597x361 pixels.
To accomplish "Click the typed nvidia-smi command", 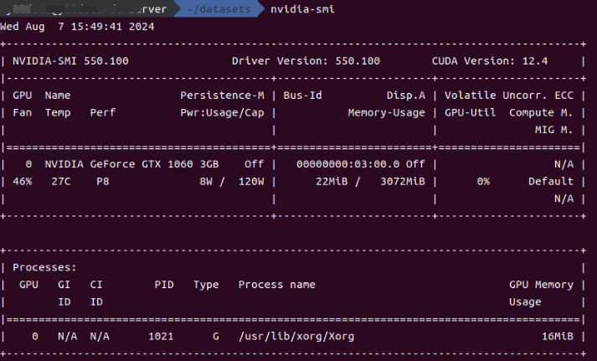I will tap(299, 8).
